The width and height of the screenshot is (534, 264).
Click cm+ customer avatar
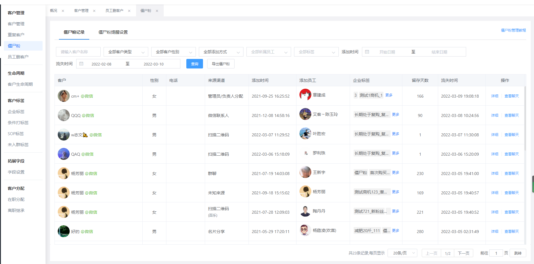63,96
